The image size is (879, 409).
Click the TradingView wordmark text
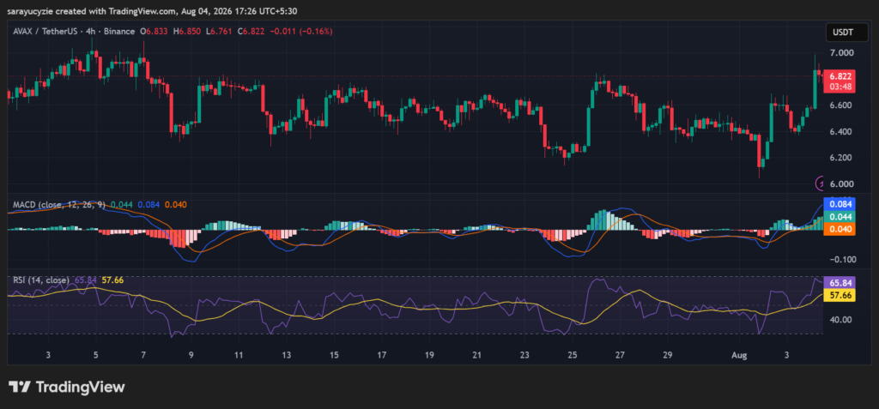click(x=80, y=387)
